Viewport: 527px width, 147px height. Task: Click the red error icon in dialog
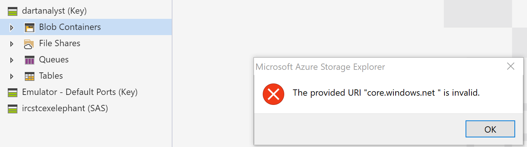coord(273,94)
